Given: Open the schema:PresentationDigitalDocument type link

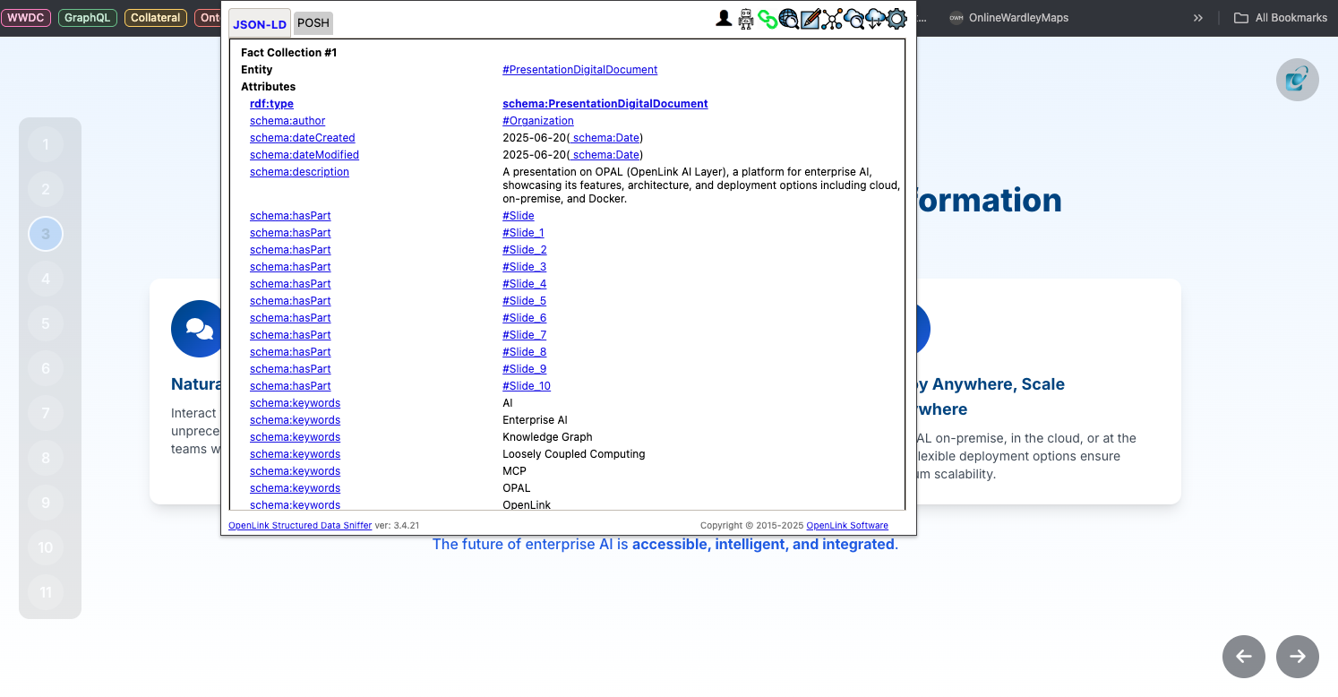Looking at the screenshot, I should point(605,104).
